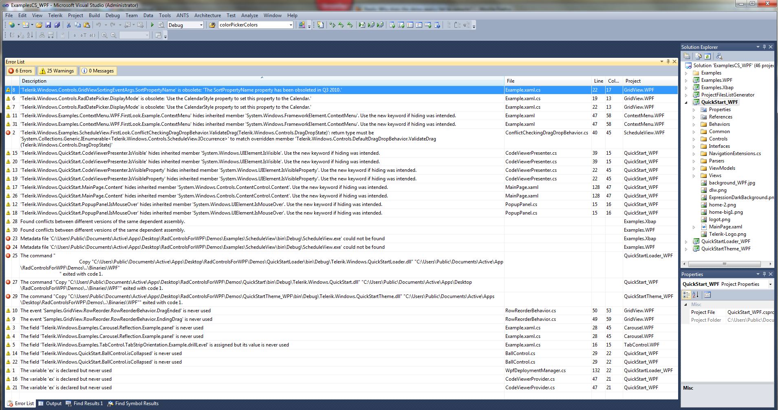
Task: Sort errors by Line column header
Action: (598, 81)
